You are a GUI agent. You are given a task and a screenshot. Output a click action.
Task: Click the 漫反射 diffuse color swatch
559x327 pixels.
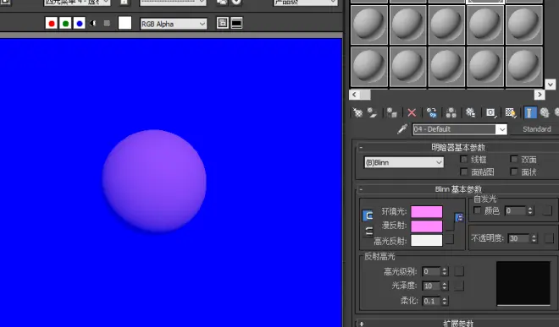(427, 226)
